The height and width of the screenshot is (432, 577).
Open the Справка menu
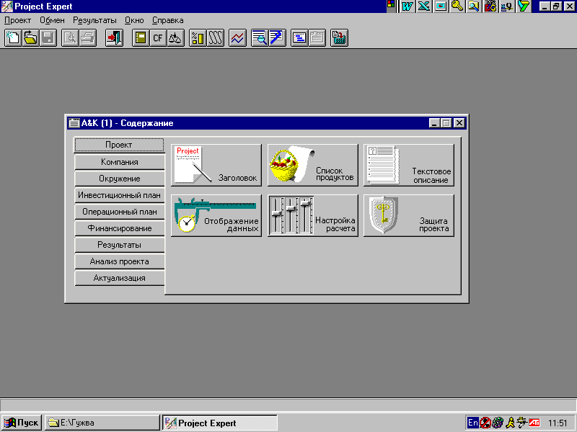coord(168,21)
